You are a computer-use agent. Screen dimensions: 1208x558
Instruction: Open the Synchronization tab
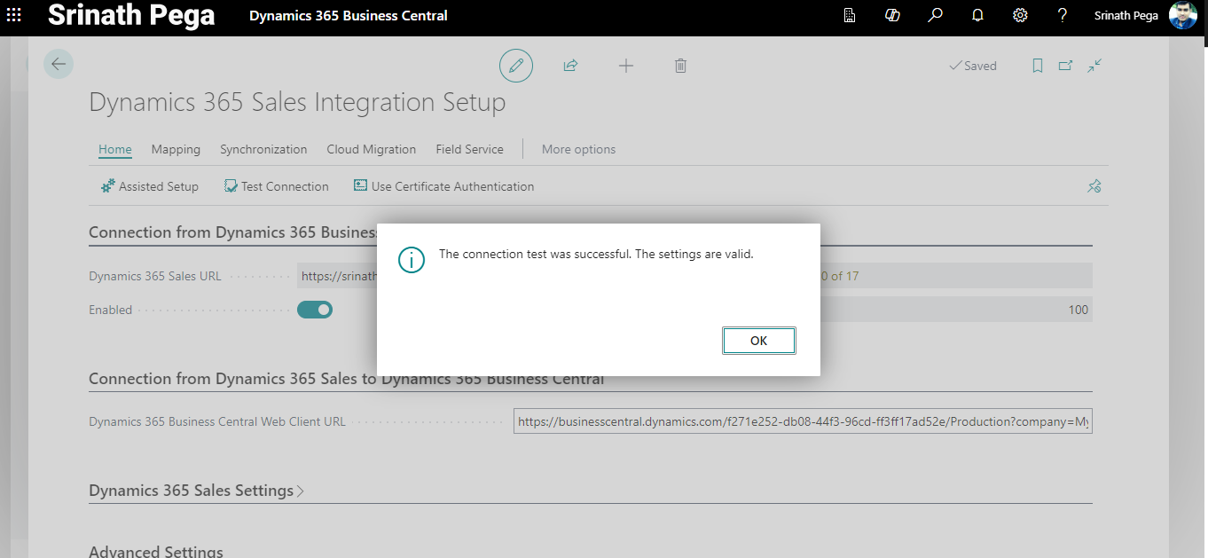click(263, 149)
